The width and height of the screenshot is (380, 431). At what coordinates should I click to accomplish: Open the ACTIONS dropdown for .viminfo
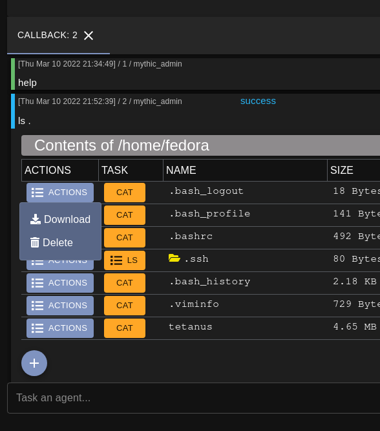point(60,306)
